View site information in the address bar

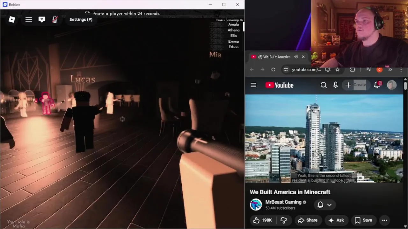click(286, 70)
